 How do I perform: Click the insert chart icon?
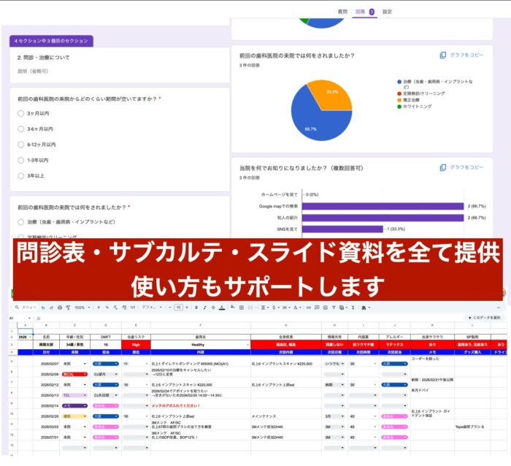coord(326,308)
